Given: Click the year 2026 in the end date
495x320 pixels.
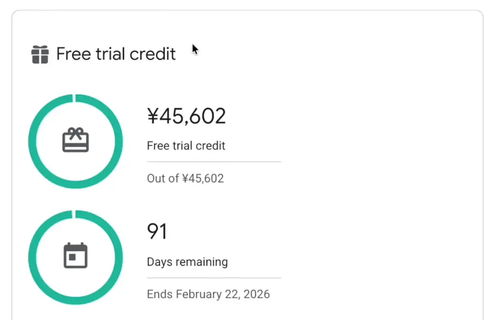Looking at the screenshot, I should 257,294.
